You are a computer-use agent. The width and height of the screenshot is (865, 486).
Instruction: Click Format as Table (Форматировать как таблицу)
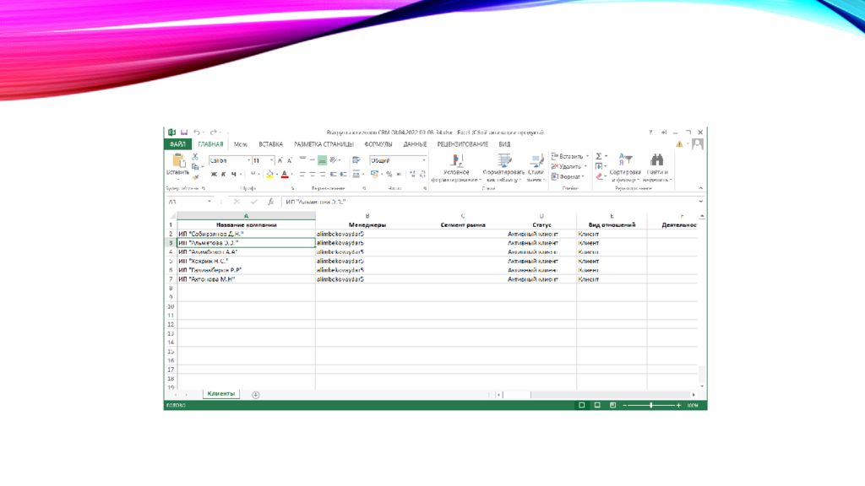coord(504,166)
